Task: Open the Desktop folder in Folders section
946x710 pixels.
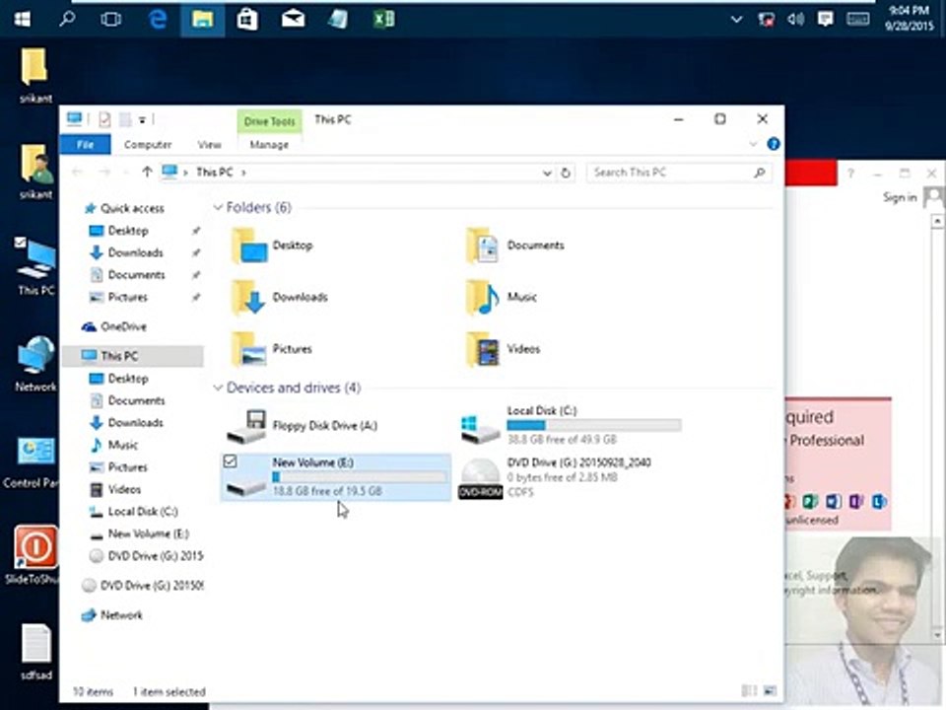Action: [273, 246]
